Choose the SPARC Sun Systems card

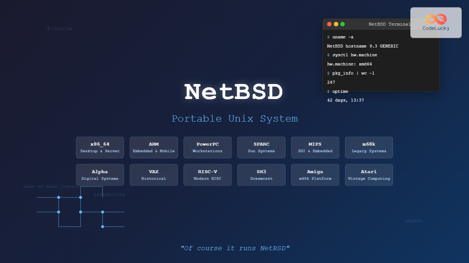tap(261, 148)
